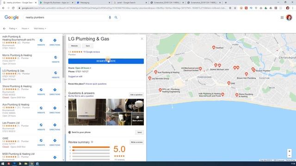Click Write a review button
This screenshot has height=166, width=296.
(x=137, y=142)
